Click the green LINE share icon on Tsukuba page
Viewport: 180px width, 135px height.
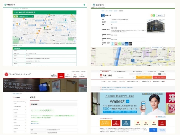tap(154, 15)
